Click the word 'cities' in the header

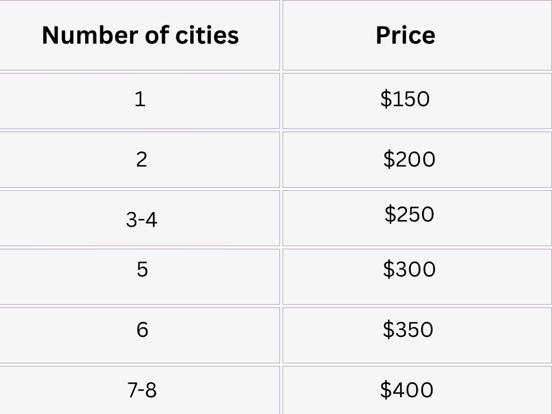point(207,35)
